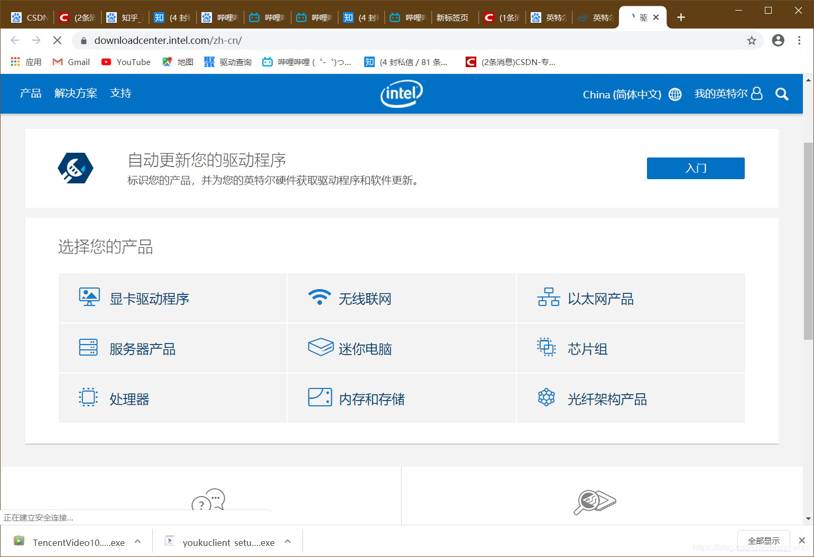Open the 产品 menu
This screenshot has height=557, width=814.
point(31,94)
